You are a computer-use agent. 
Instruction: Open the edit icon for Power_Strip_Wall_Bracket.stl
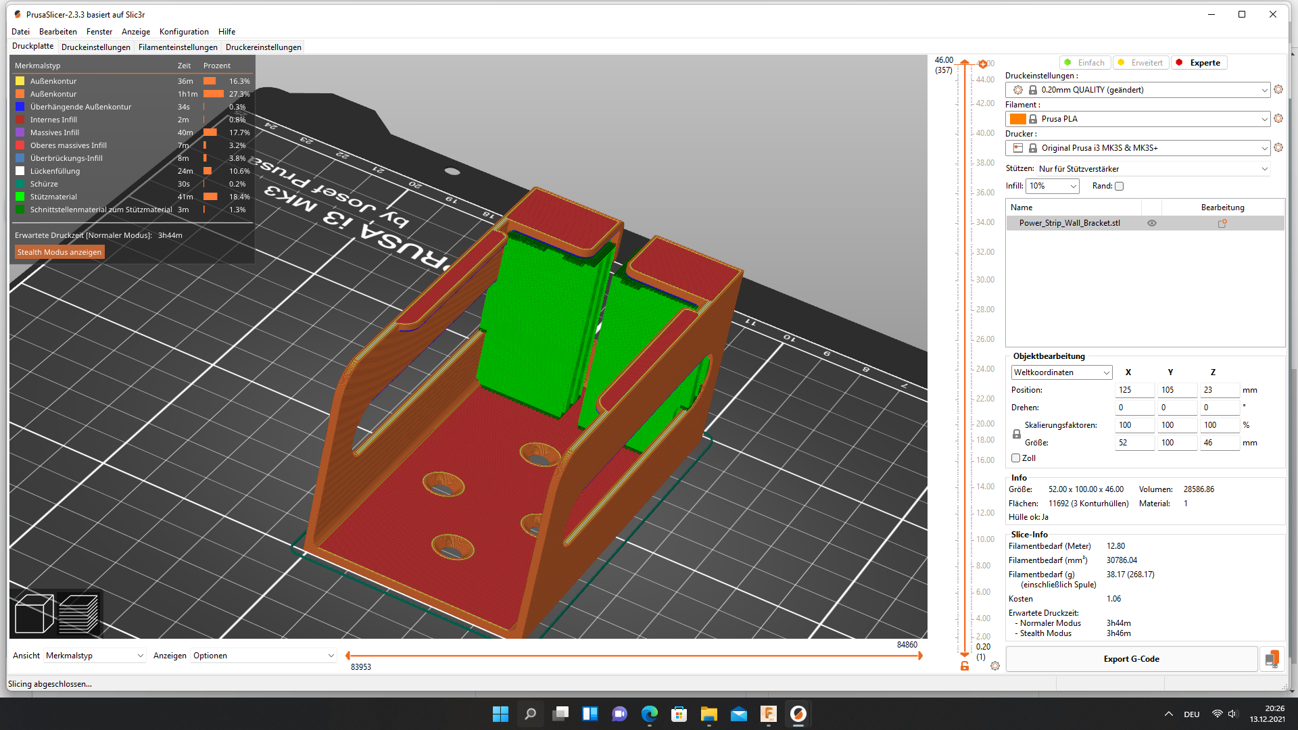tap(1222, 223)
